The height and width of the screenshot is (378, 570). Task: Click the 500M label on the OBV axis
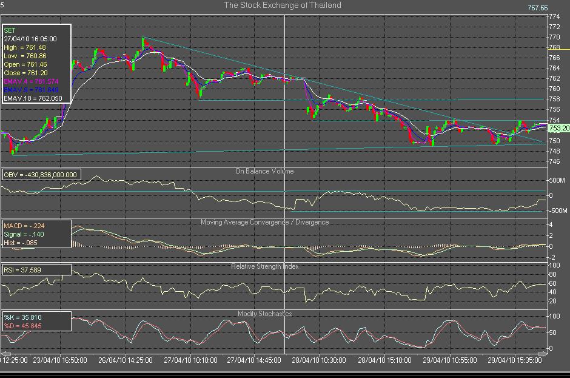[x=557, y=180]
